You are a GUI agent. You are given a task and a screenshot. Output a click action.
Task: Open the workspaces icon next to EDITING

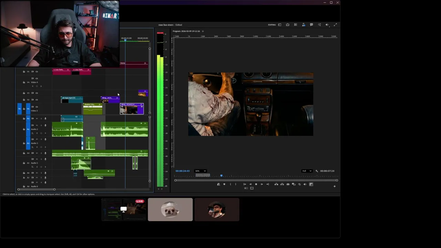point(280,25)
